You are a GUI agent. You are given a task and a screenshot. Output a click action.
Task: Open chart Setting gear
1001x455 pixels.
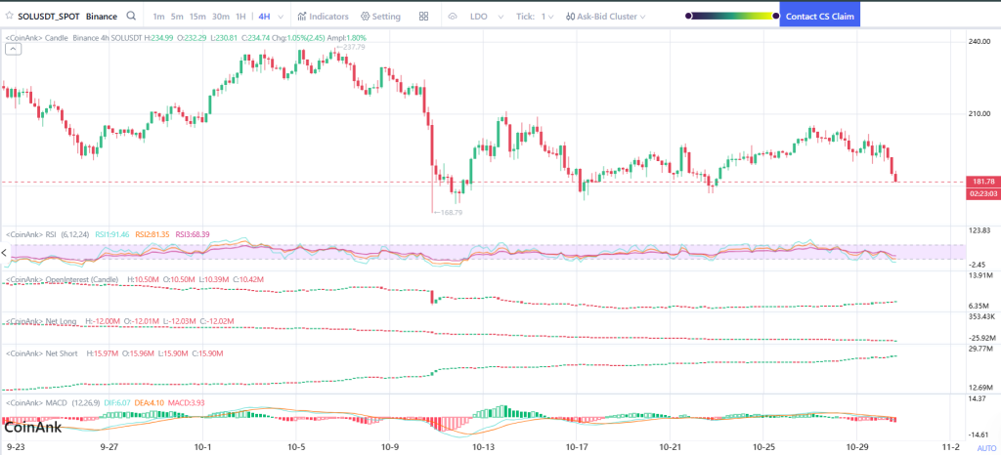(x=380, y=17)
